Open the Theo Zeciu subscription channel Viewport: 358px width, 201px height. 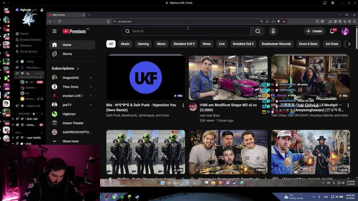[x=72, y=87]
